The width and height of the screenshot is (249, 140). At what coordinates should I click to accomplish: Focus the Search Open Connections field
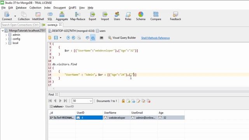(x=21, y=25)
